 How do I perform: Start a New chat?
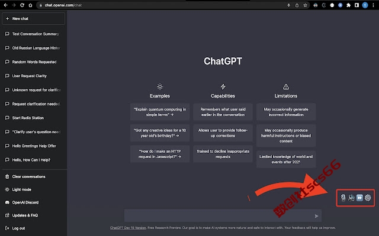[33, 18]
